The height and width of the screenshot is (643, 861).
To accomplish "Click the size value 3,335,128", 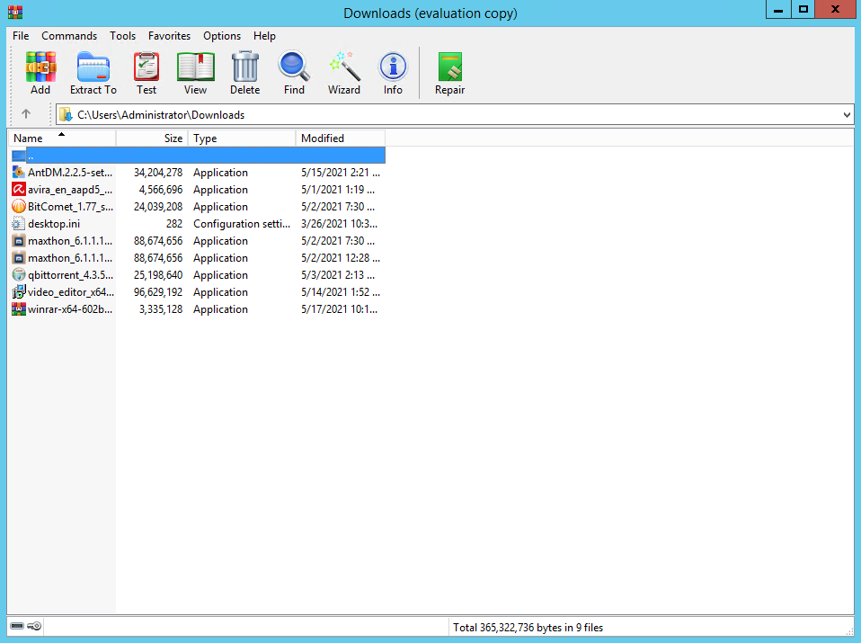I will click(161, 308).
